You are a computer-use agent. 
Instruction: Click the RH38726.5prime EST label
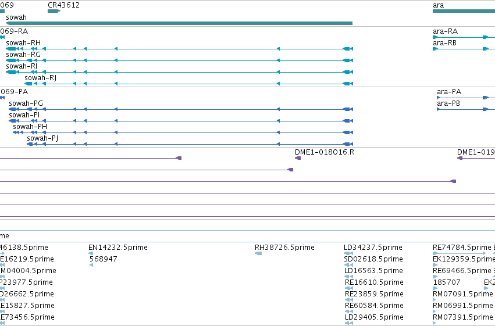(284, 248)
